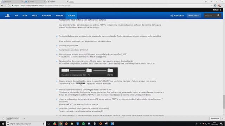Click the Iniciar Sessão button
The height and width of the screenshot is (126, 225).
[194, 16]
